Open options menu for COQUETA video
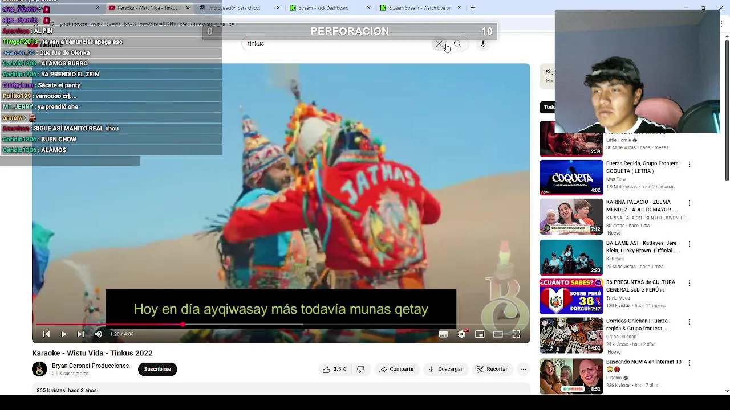 point(689,164)
